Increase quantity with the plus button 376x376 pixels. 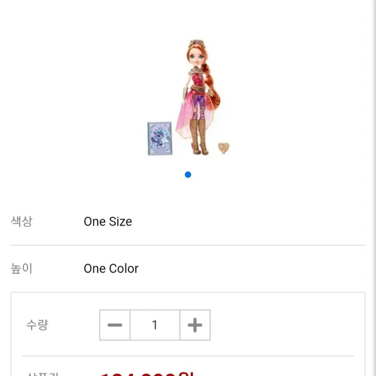195,325
